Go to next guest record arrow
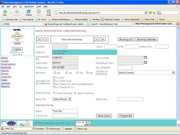Viewport: 180px width, 135px height. pos(96,40)
